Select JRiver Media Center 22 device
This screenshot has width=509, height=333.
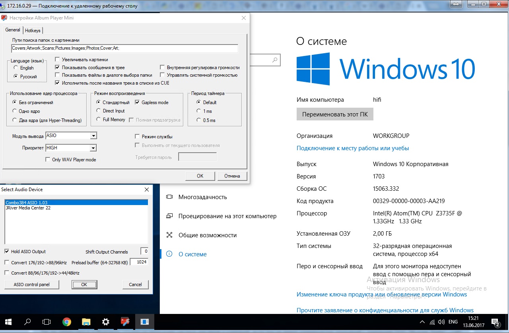tap(76, 208)
